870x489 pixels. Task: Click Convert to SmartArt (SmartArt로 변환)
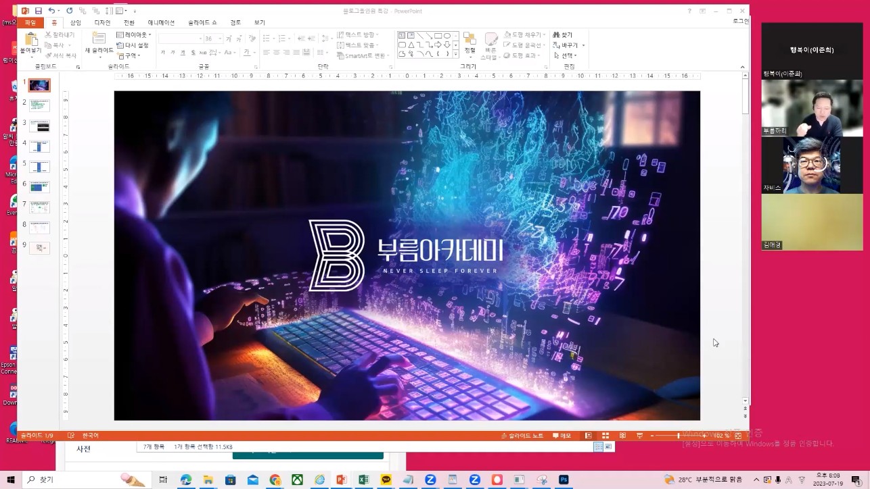pos(364,55)
